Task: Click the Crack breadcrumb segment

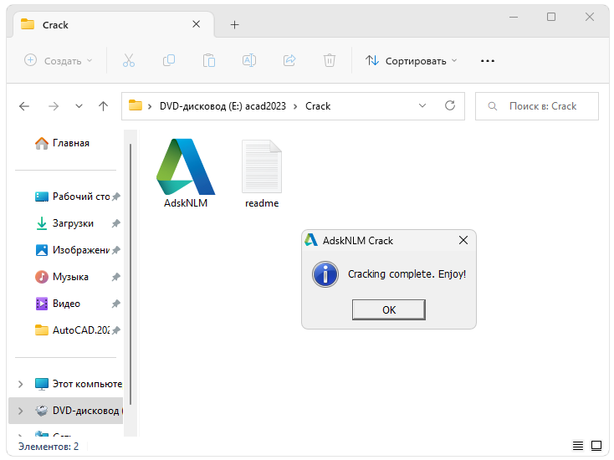Action: (x=318, y=106)
